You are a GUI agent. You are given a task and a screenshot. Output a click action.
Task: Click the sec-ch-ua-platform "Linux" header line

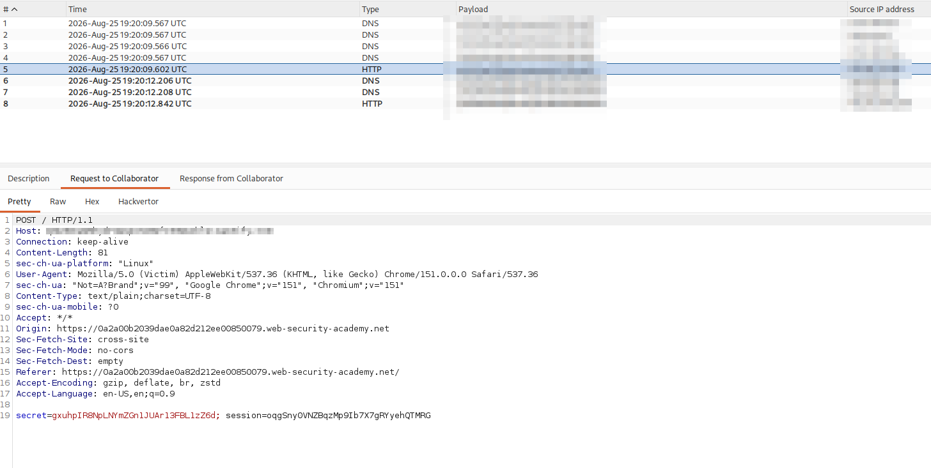(85, 264)
